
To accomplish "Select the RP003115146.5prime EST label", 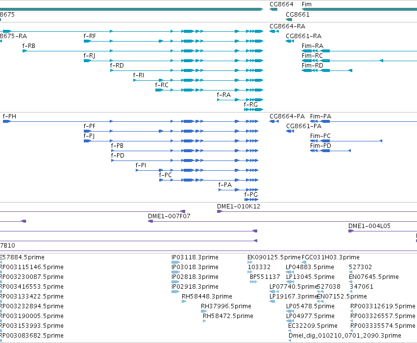I will pyautogui.click(x=31, y=267).
